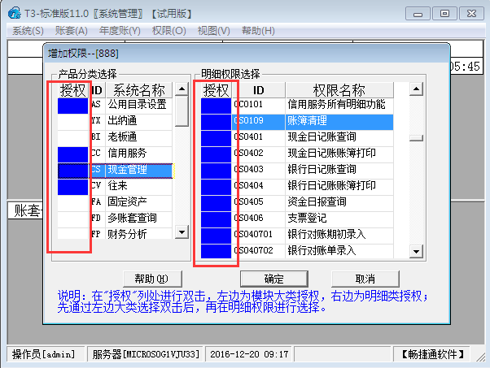
Task: Toggle authorization cell for 老板通 module
Action: pos(72,137)
